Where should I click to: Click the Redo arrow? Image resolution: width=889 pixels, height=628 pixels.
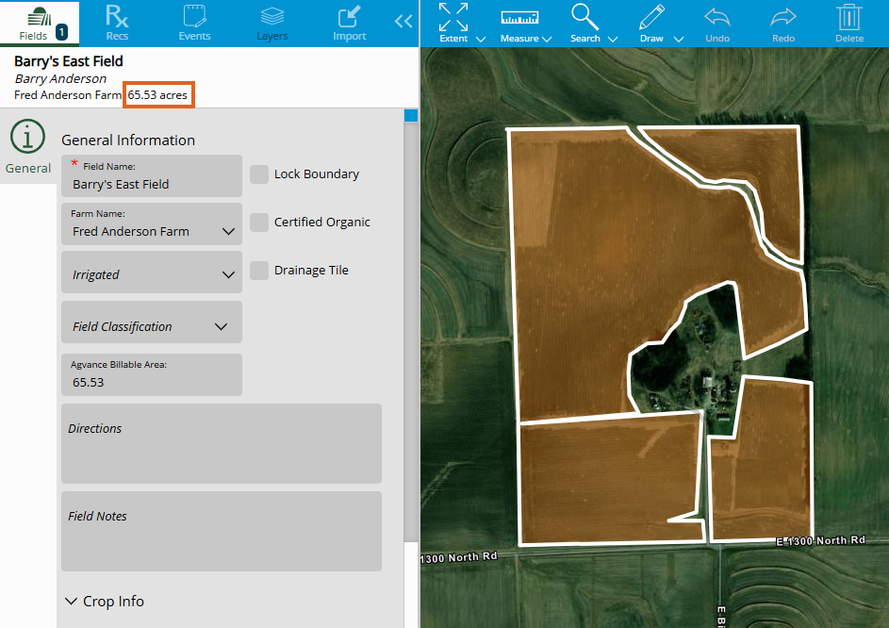(x=783, y=24)
